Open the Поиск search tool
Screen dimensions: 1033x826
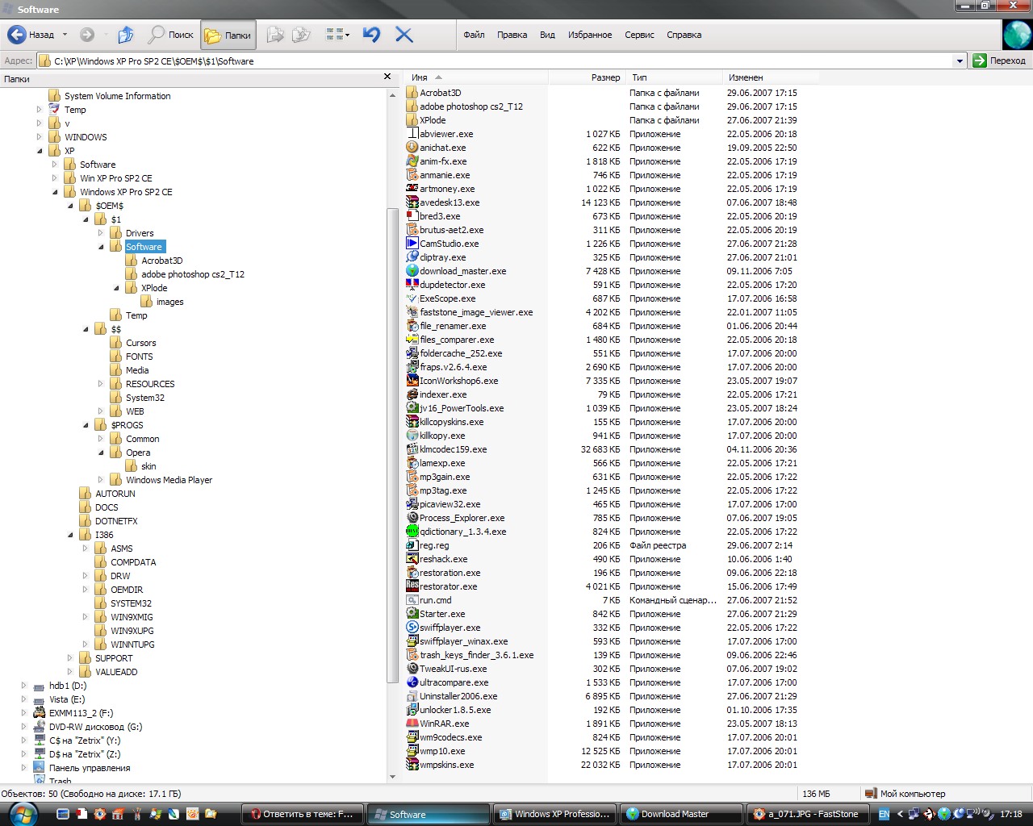pyautogui.click(x=170, y=35)
